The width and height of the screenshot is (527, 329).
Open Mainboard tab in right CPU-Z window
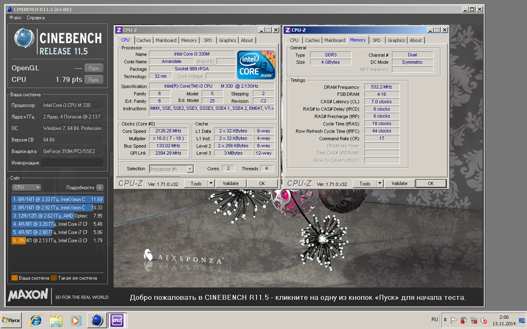pos(335,40)
